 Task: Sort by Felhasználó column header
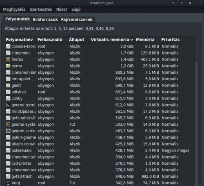(52, 40)
